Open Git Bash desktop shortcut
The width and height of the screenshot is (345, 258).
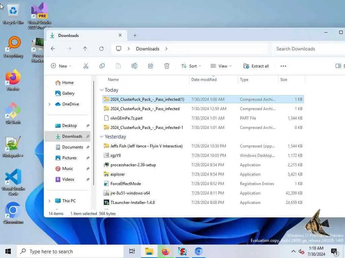(x=13, y=114)
